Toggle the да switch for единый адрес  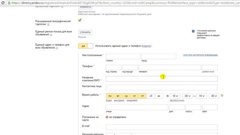click(85, 46)
